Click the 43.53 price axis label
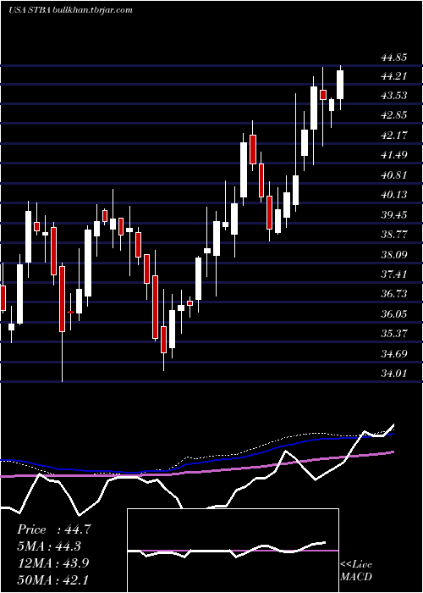The image size is (423, 593). coord(394,96)
